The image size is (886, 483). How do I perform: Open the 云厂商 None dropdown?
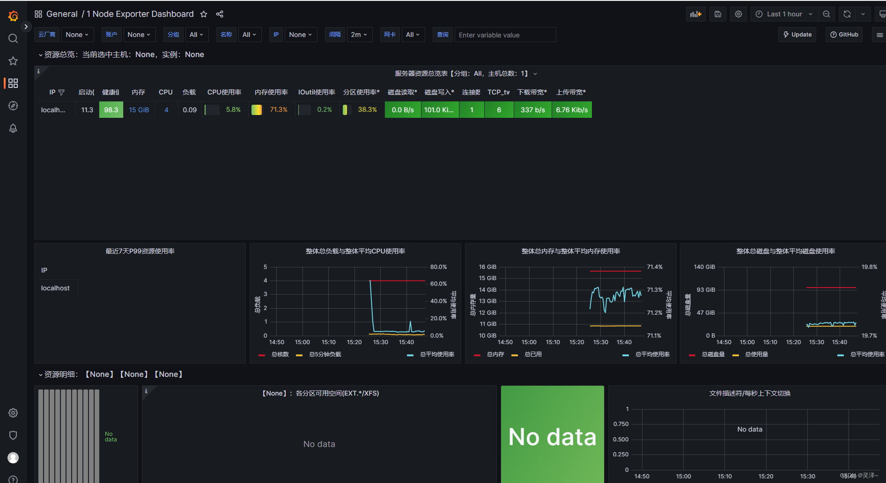tap(77, 35)
